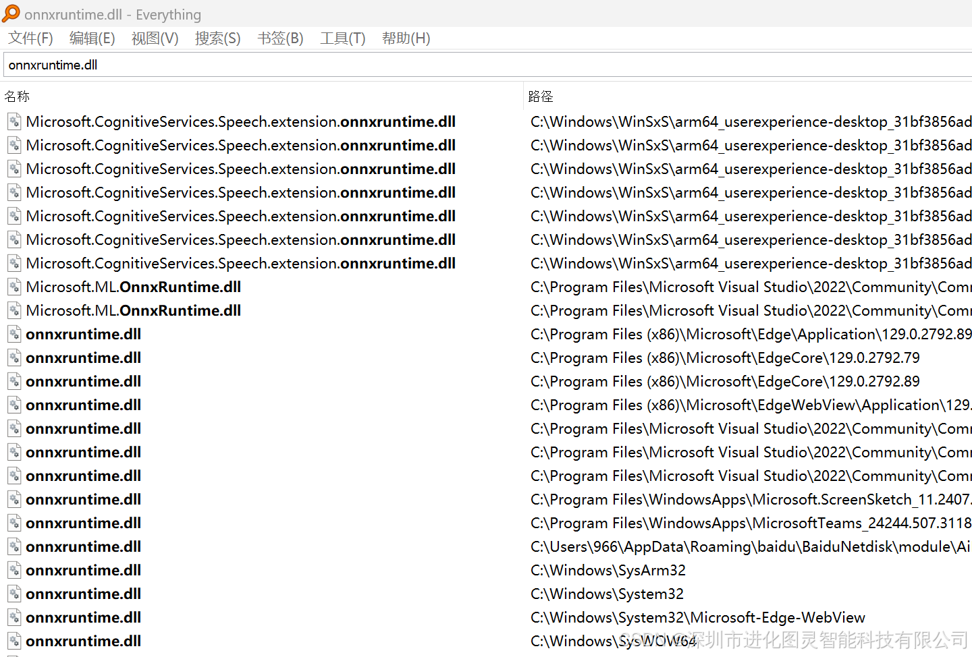Image resolution: width=972 pixels, height=657 pixels.
Task: Click the path containing WindowsApps\Microsoft.ScreenSketch
Action: pyautogui.click(x=751, y=499)
